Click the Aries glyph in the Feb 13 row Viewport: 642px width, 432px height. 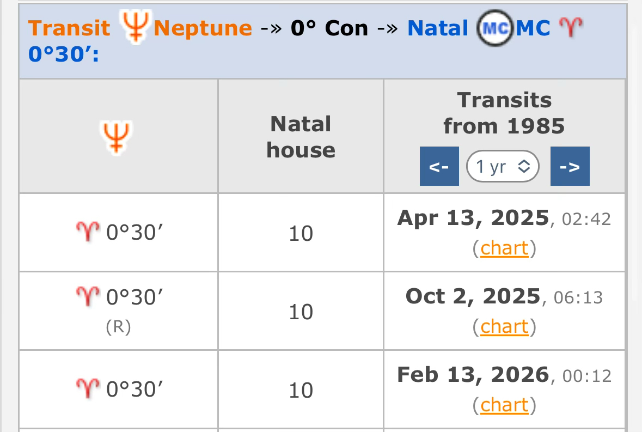click(x=87, y=390)
